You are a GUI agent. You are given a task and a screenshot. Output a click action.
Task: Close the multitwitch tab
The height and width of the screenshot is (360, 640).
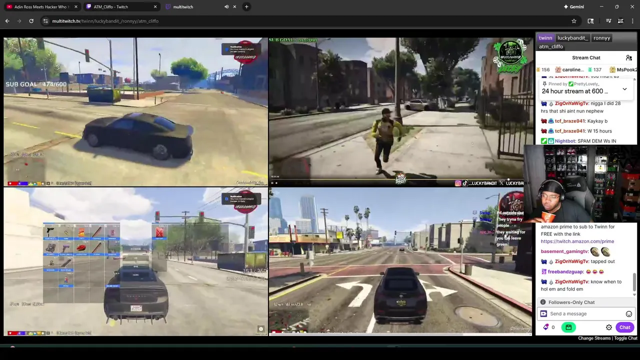(234, 6)
